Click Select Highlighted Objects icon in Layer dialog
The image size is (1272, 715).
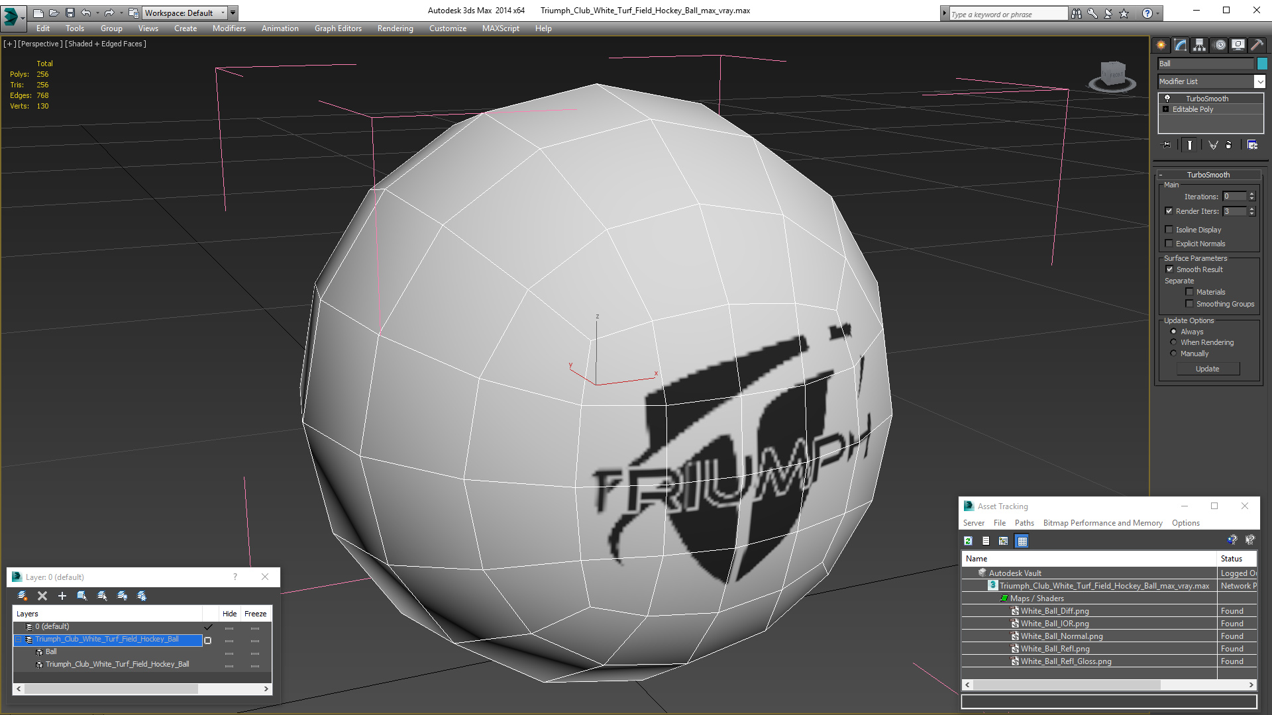click(82, 596)
